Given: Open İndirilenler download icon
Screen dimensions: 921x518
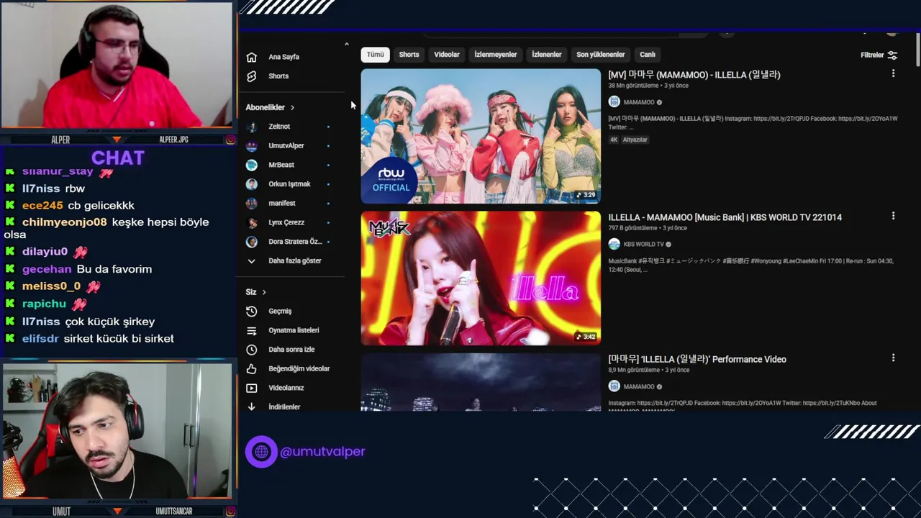Looking at the screenshot, I should coord(251,407).
